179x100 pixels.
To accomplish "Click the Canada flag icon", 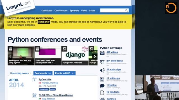I will tap(40, 83).
